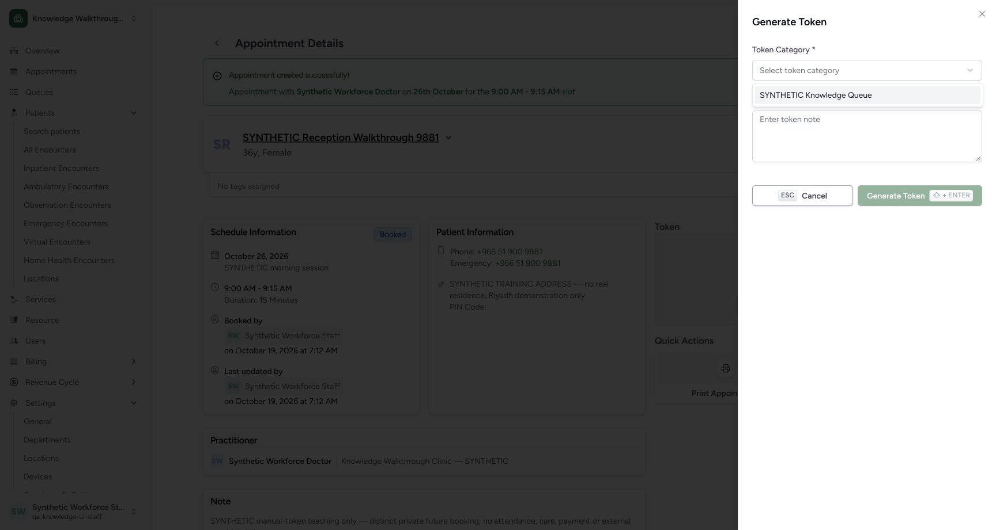Open Ambulatory Encounters
This screenshot has width=996, height=530.
(66, 186)
